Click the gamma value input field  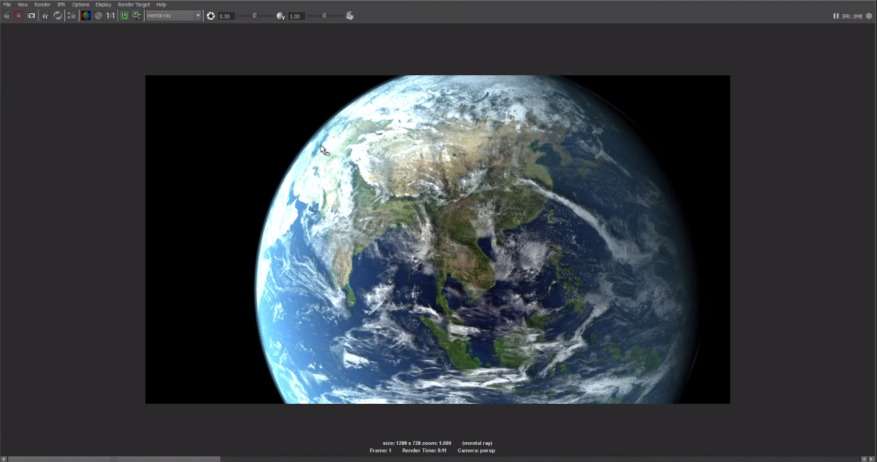[296, 16]
